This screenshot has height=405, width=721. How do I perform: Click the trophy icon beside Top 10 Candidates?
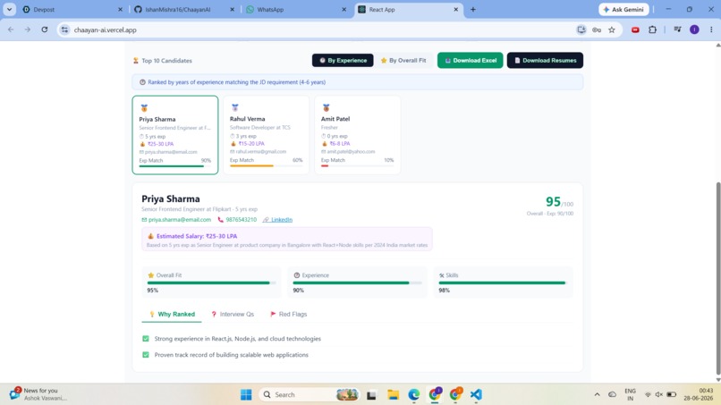tap(136, 61)
